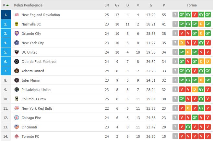Click Cincinnati's green GY form badge

(188, 127)
